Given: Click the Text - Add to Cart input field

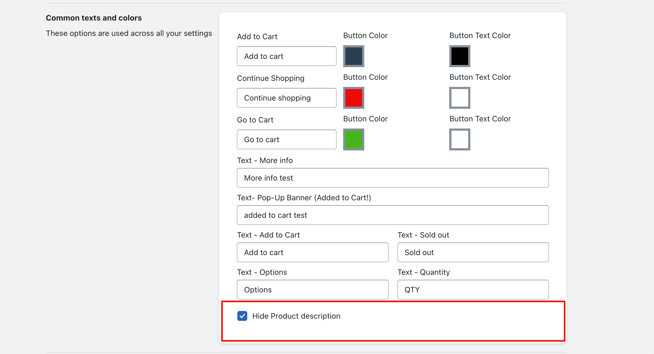Looking at the screenshot, I should (x=312, y=252).
